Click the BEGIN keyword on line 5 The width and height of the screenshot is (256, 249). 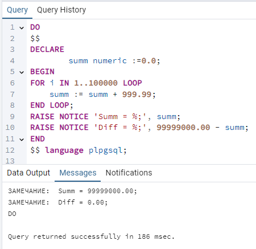[43, 72]
